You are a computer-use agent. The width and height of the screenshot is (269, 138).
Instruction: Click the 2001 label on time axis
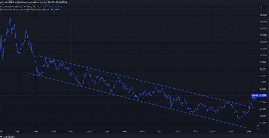tap(124, 131)
